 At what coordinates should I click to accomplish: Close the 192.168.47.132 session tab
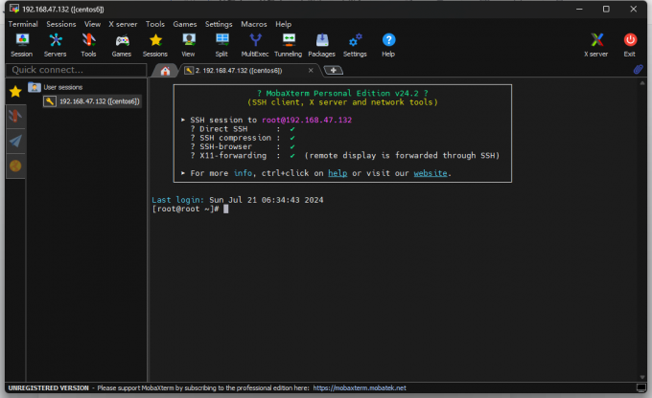(311, 70)
